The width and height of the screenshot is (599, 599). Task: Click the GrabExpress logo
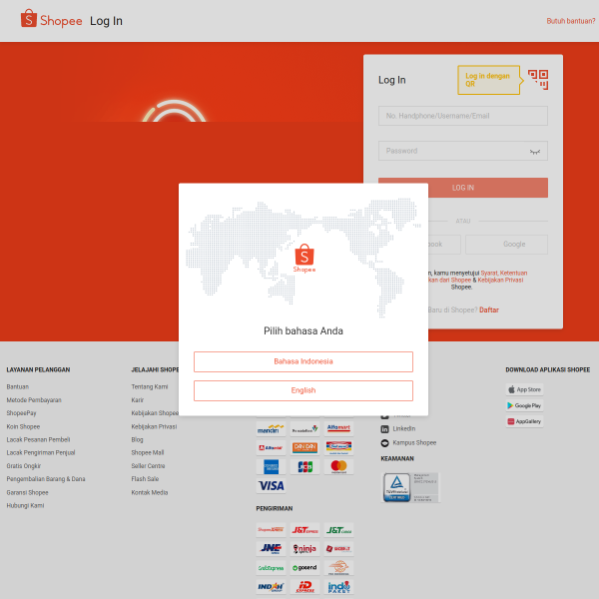(x=271, y=568)
